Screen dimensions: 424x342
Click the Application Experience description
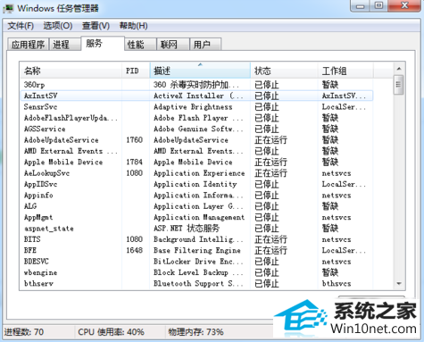[199, 173]
